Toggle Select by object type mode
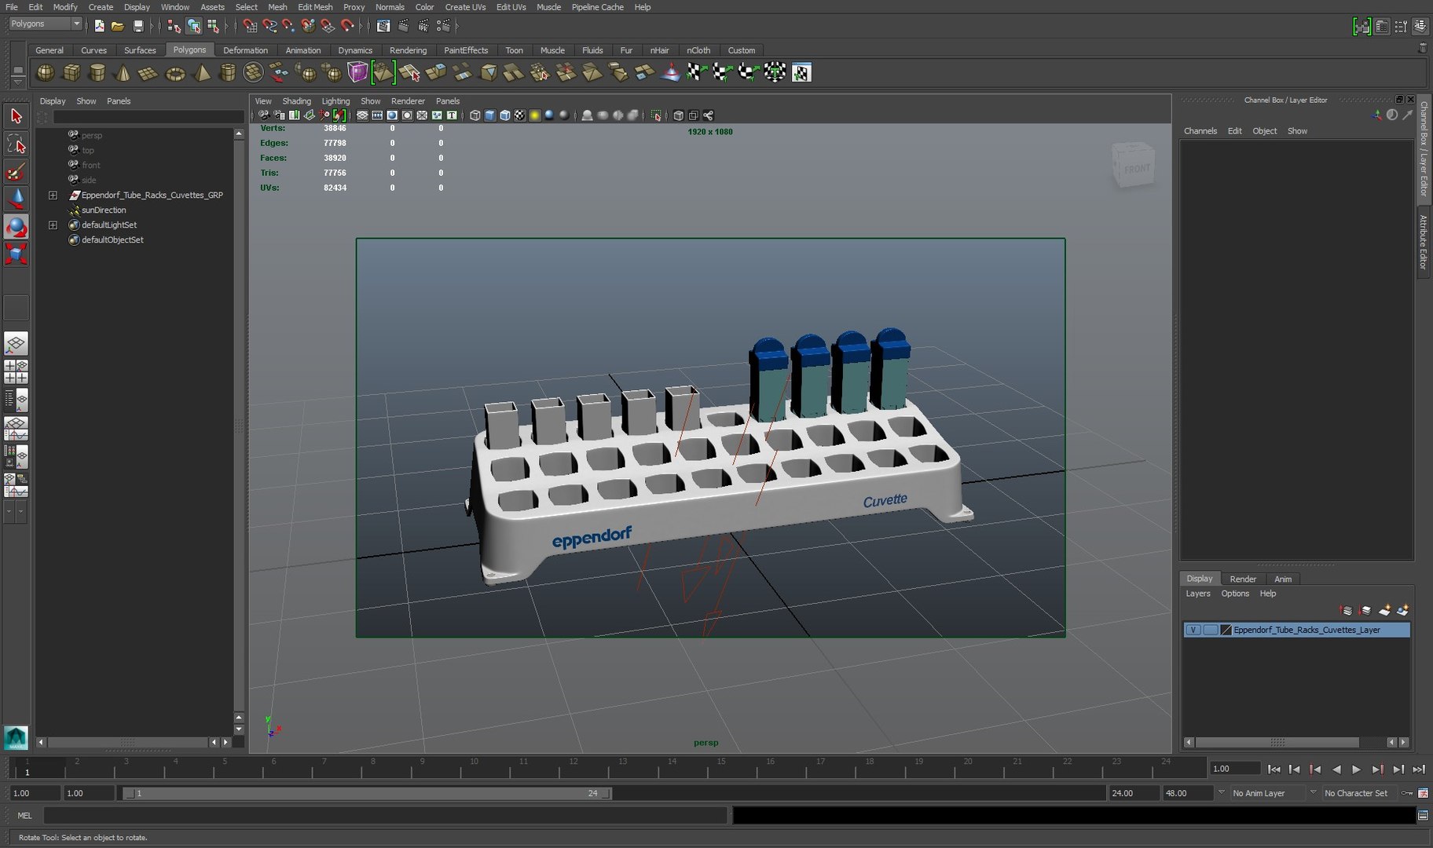Viewport: 1433px width, 848px height. click(193, 26)
